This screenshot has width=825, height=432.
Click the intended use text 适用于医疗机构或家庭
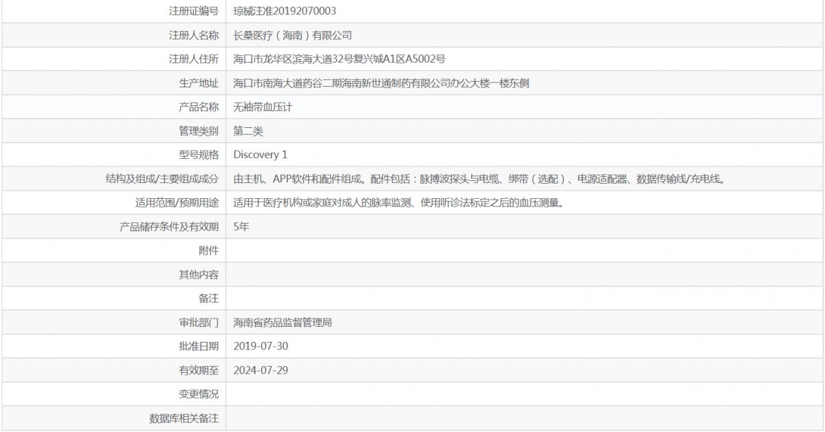pos(399,203)
